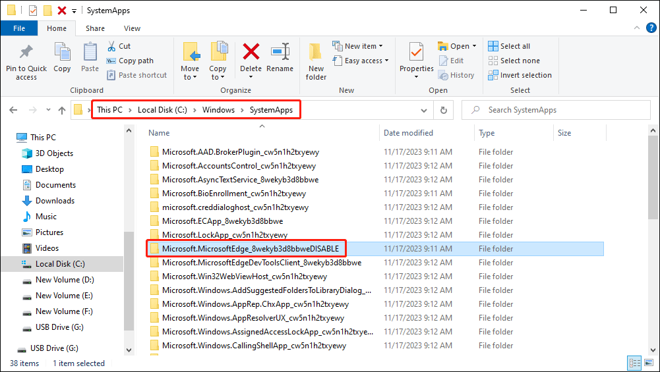Screen dimensions: 660x372
Task: Click History in the Open group
Action: pyautogui.click(x=456, y=75)
